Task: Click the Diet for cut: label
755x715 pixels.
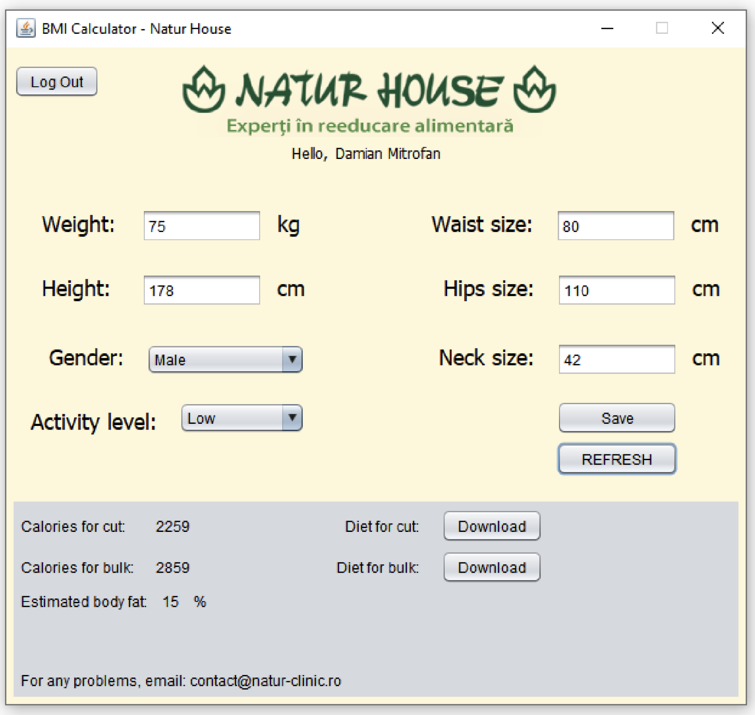Action: click(382, 526)
